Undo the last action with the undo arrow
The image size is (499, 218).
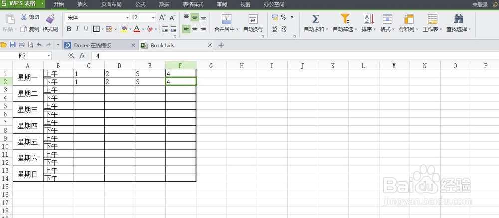click(x=39, y=45)
